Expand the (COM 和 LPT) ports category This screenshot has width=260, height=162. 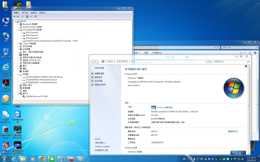[x=18, y=60]
